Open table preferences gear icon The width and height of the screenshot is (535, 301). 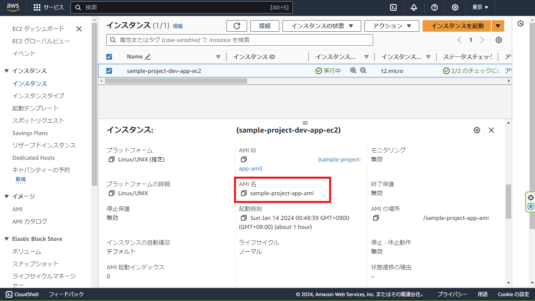click(x=499, y=40)
